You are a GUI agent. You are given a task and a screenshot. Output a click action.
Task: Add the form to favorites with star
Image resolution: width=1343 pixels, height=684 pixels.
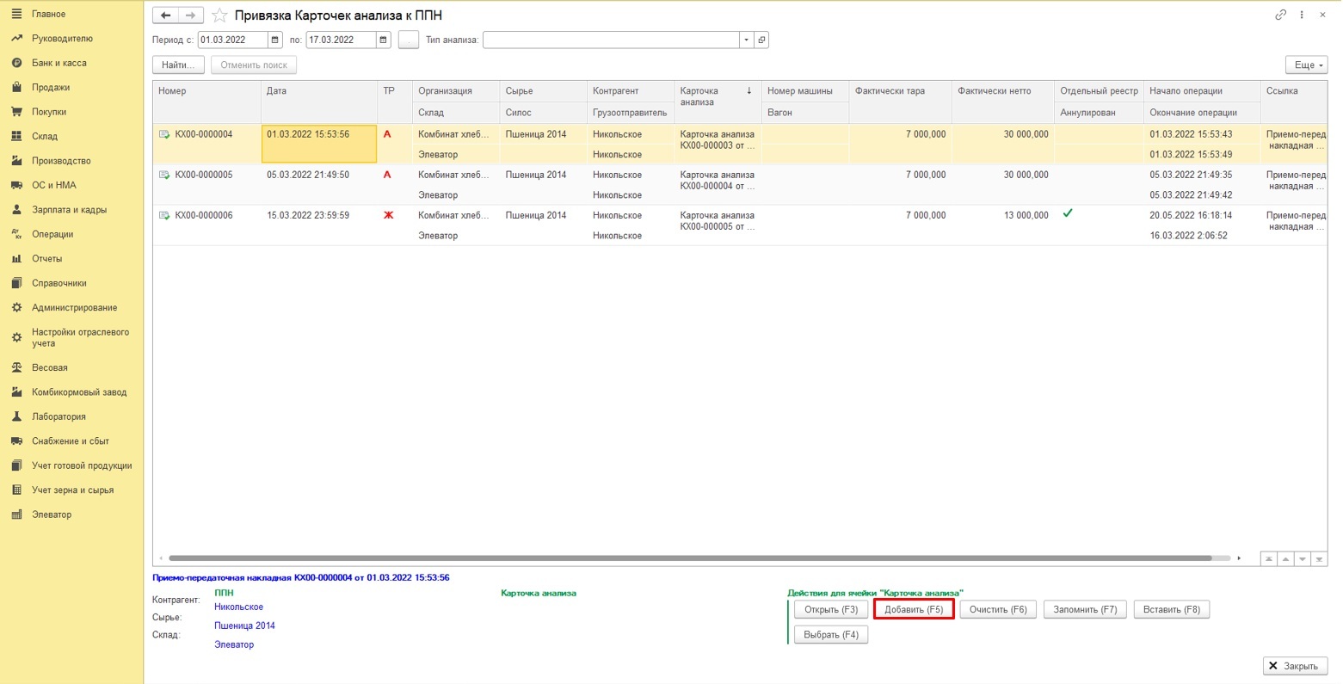(219, 15)
